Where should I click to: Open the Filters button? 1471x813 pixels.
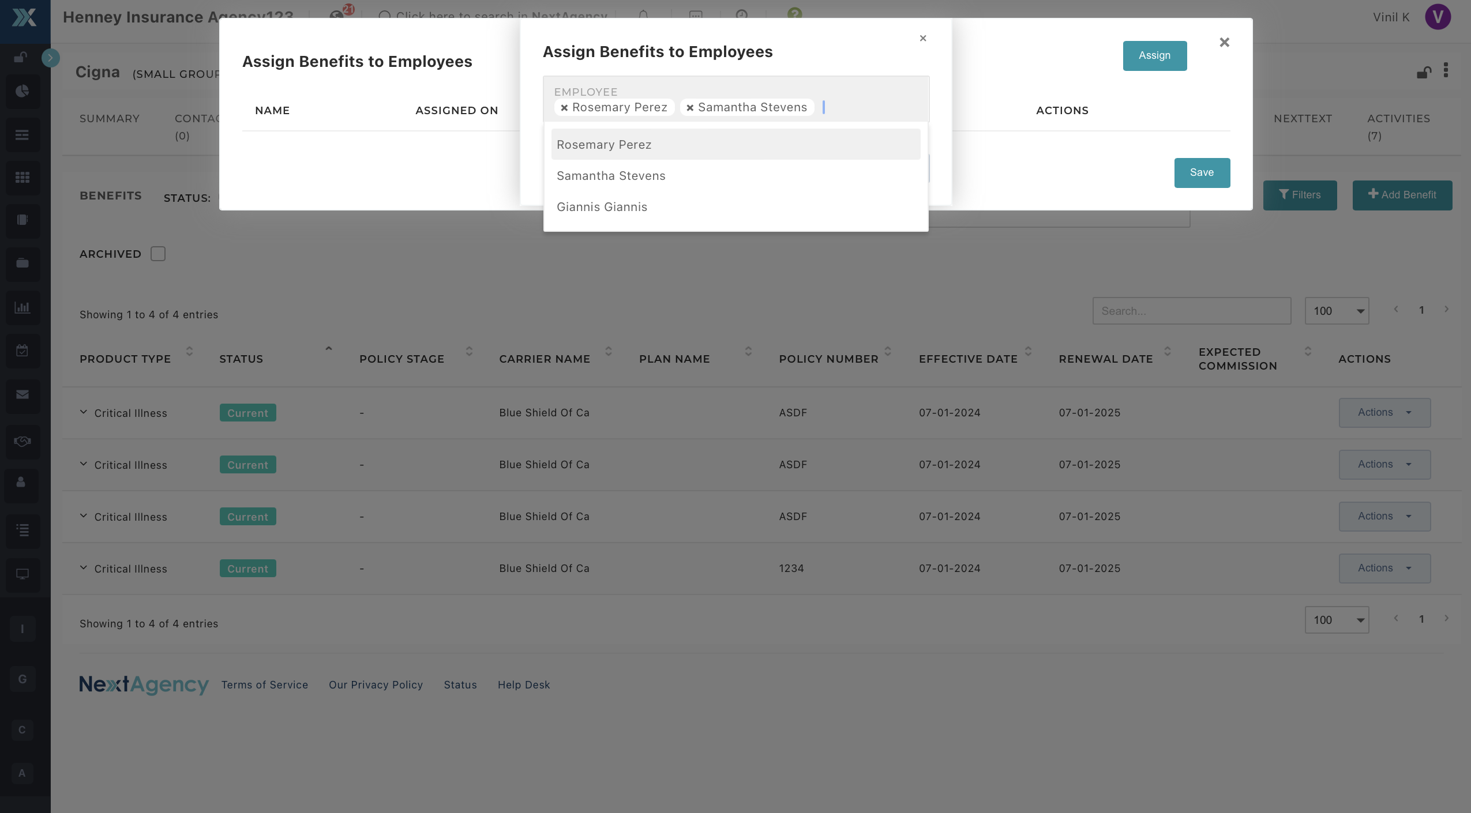[1300, 195]
